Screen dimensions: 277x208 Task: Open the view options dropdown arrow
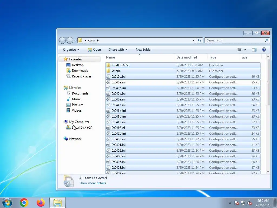[x=245, y=50]
